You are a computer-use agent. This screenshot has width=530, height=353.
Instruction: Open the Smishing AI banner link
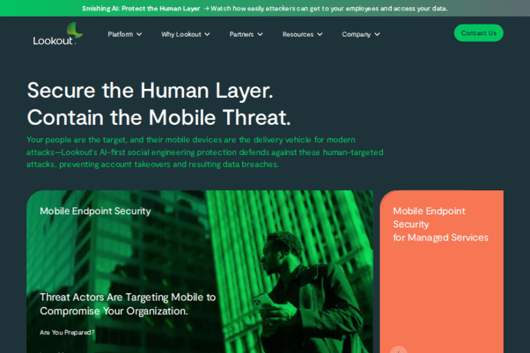pos(141,8)
